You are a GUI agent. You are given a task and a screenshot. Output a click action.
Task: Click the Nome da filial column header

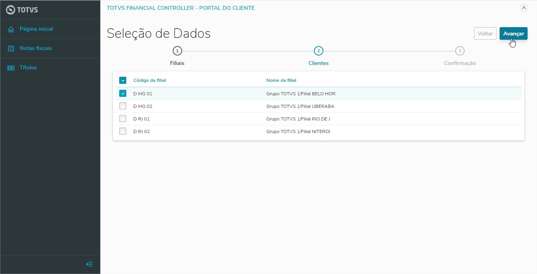(281, 80)
